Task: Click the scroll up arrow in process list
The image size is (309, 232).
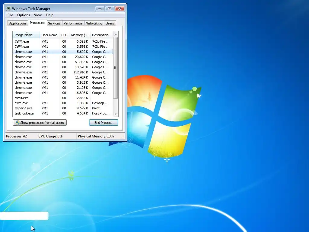Action: pos(116,34)
